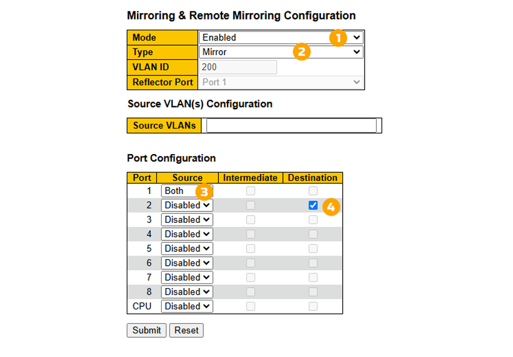Click the orange step 3 marker
Screen dimensions: 513x357
coord(204,192)
